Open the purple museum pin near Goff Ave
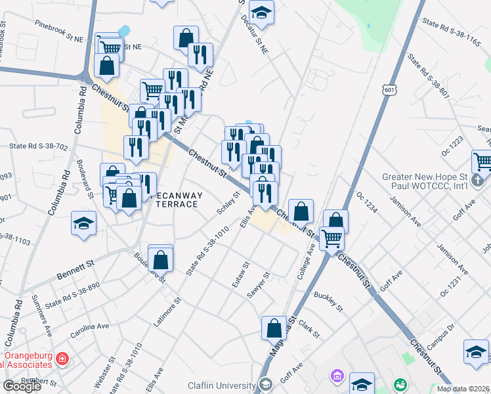 tap(337, 376)
